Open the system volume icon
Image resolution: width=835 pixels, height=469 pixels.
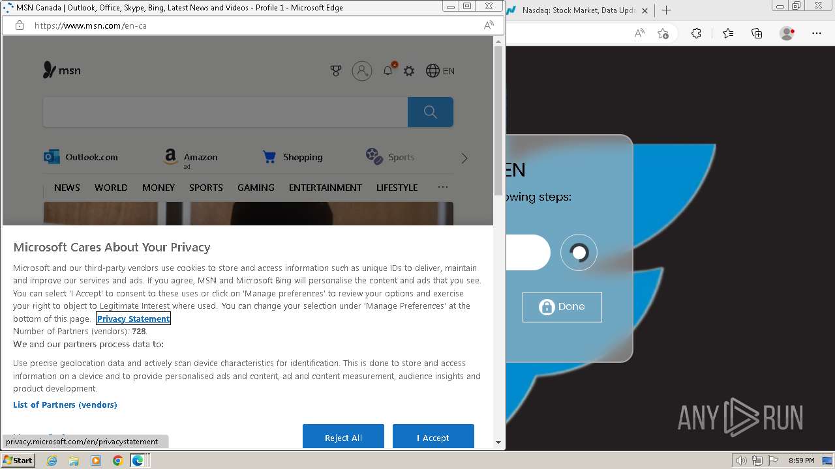(x=742, y=461)
